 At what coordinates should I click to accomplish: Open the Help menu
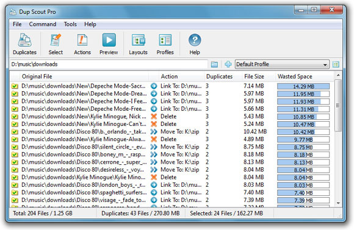coord(90,24)
